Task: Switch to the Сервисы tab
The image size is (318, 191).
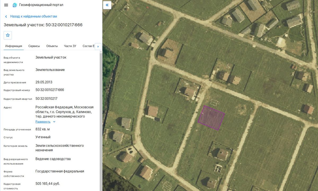Action: coord(34,46)
